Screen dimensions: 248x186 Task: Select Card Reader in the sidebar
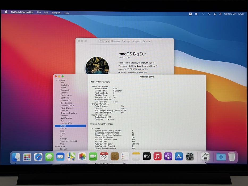pyautogui.click(x=66, y=95)
